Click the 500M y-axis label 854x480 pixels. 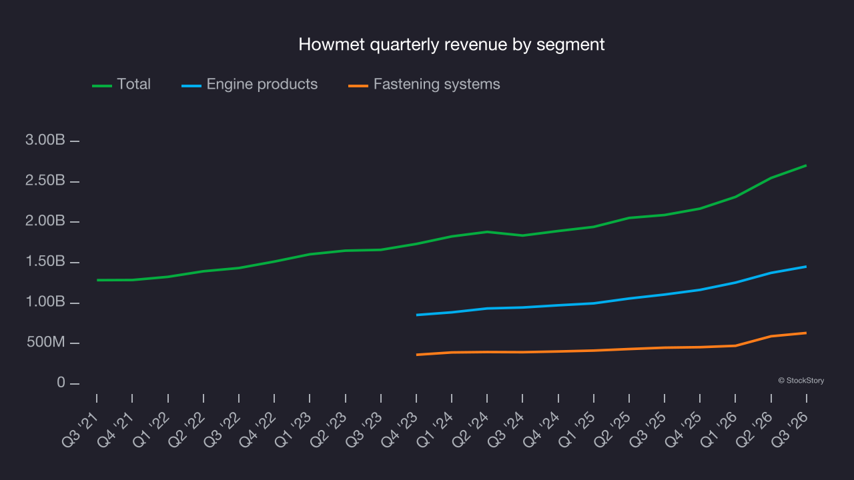45,343
